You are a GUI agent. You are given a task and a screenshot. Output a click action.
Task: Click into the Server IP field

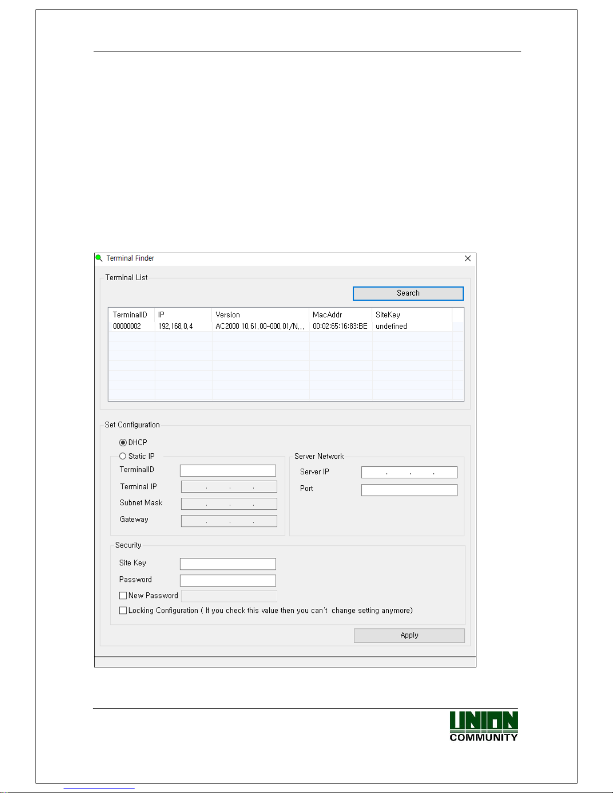coord(409,473)
